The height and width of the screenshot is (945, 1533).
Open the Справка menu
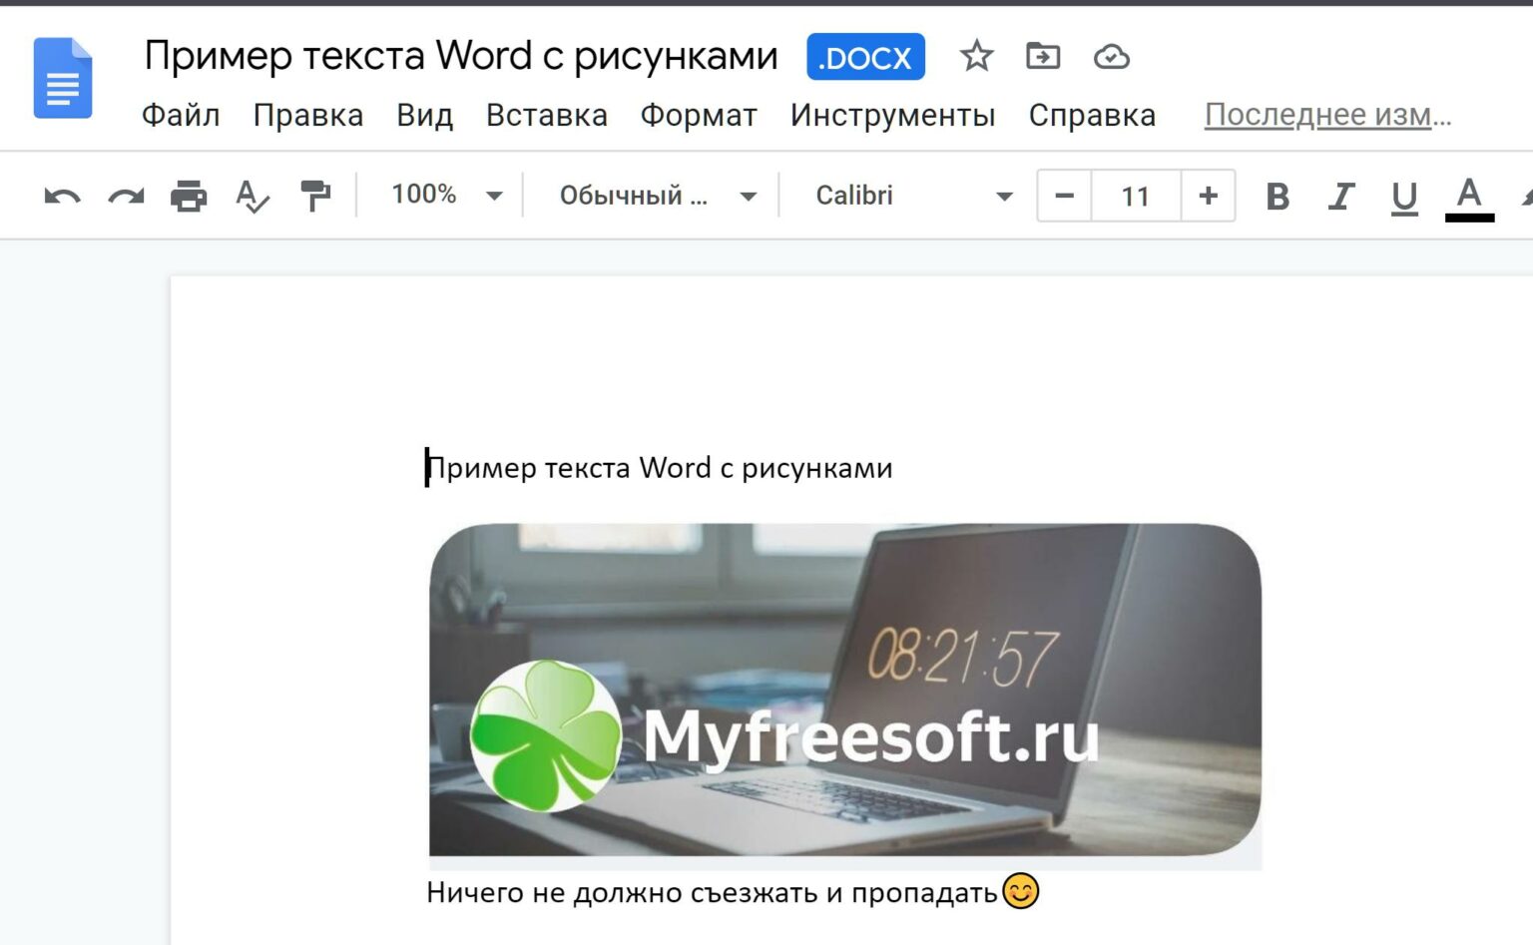pyautogui.click(x=1092, y=115)
